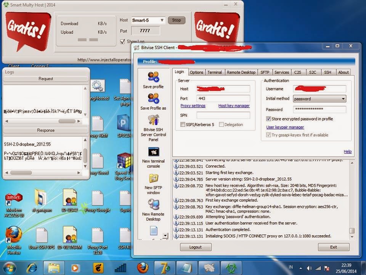Open ID-VIETNAM desktop file
This screenshot has width=366, height=275.
point(69,238)
